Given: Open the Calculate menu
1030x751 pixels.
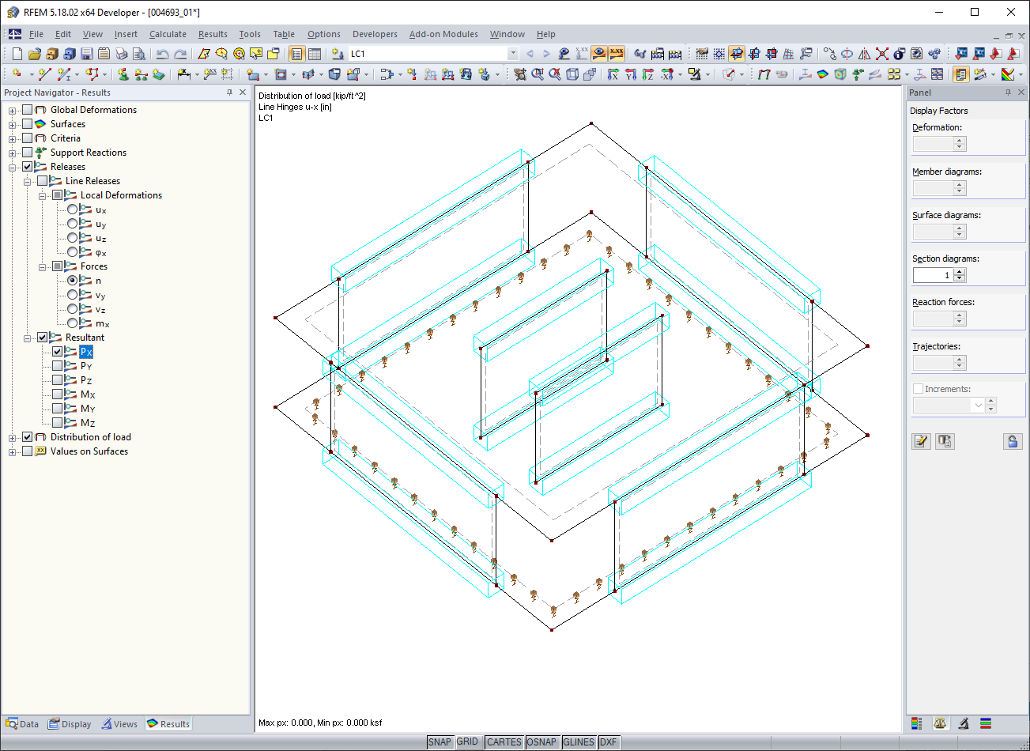Looking at the screenshot, I should (168, 34).
